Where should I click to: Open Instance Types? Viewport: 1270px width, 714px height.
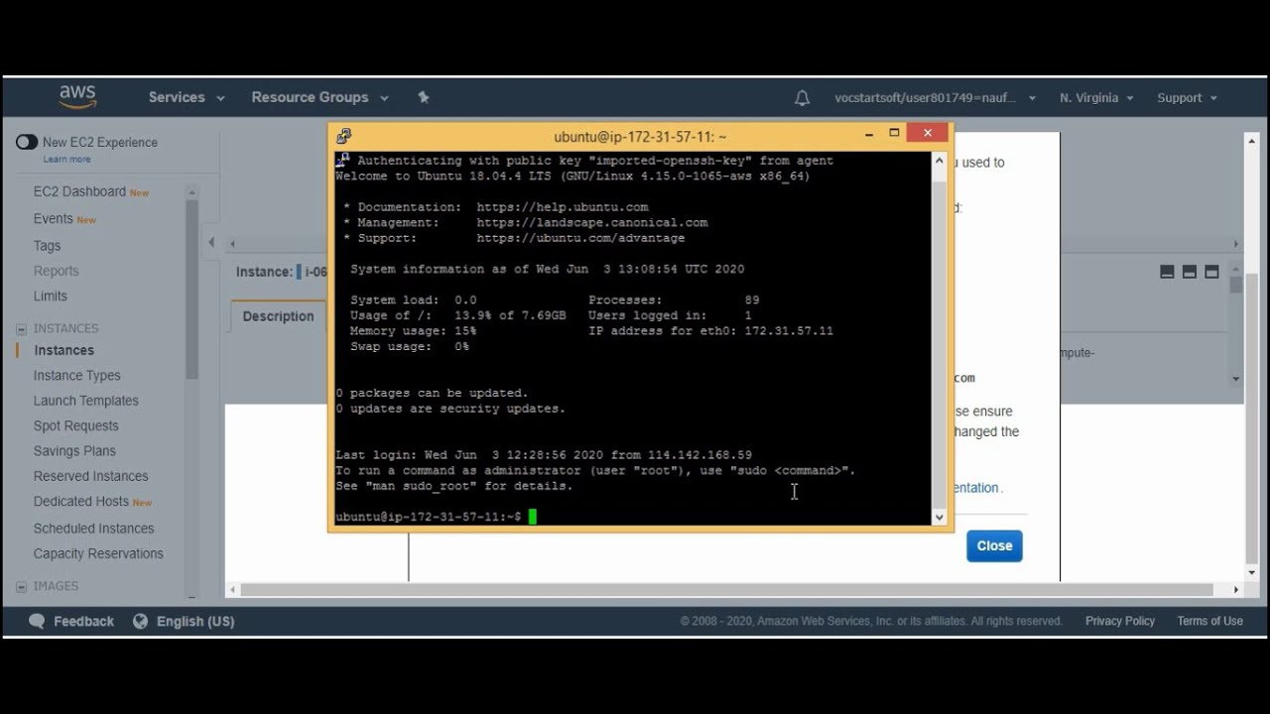point(76,375)
